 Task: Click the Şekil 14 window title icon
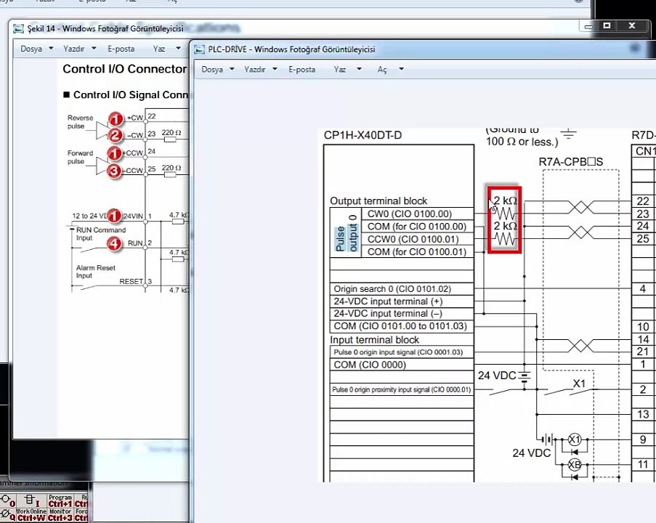(18, 28)
